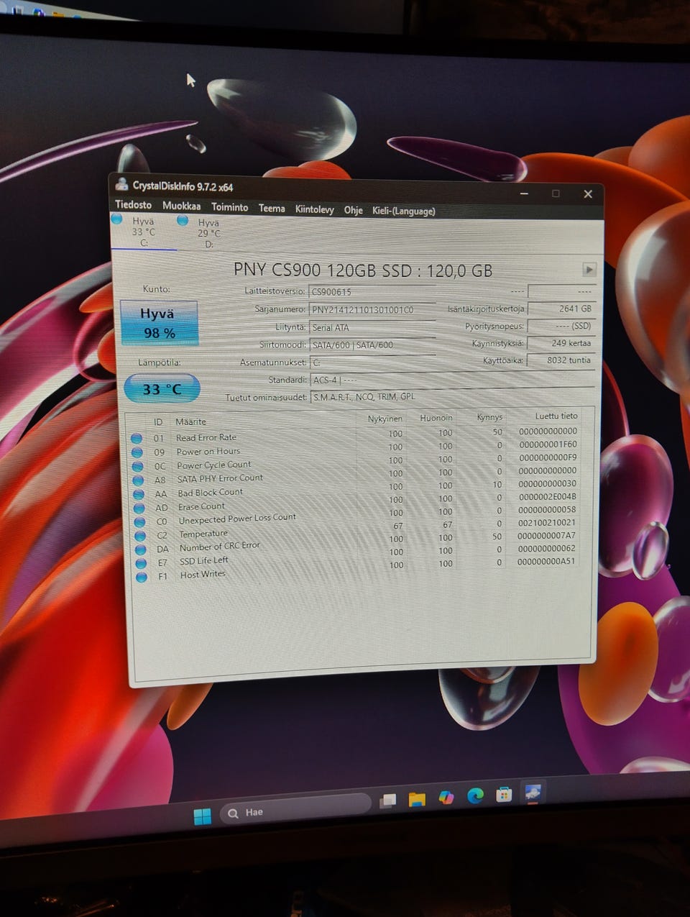Viewport: 690px width, 917px height.
Task: Click the status dot for Read Error Rate
Action: coord(137,438)
